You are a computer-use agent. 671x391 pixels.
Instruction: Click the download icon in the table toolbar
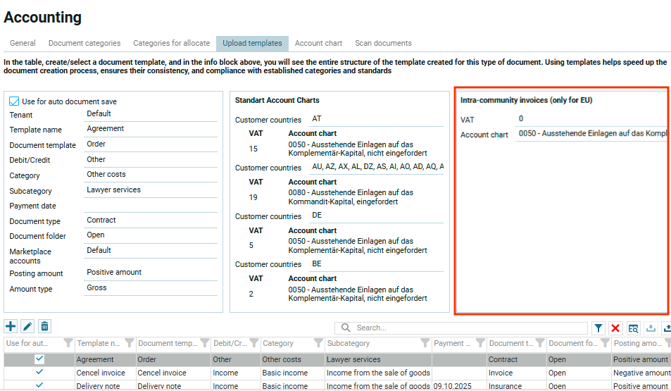point(651,328)
